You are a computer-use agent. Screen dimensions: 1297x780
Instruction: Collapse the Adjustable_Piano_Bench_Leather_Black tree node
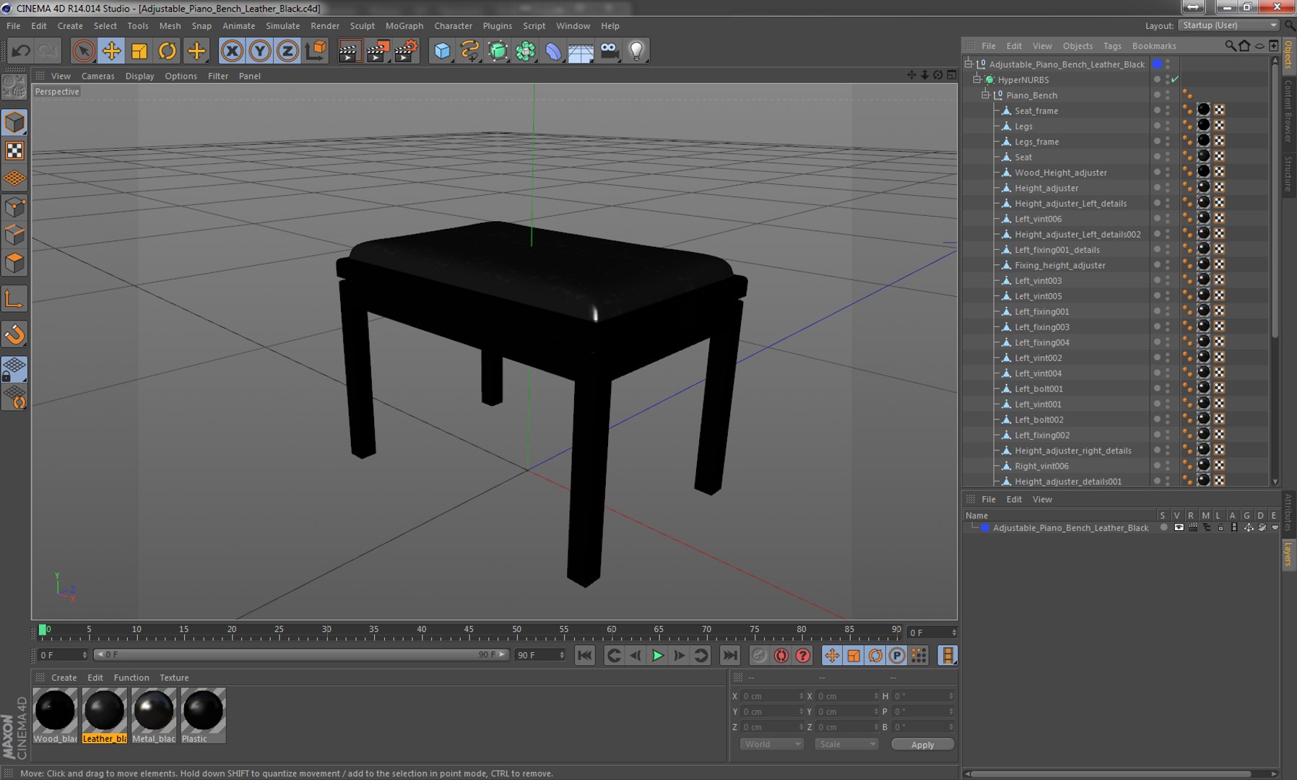[x=969, y=64]
